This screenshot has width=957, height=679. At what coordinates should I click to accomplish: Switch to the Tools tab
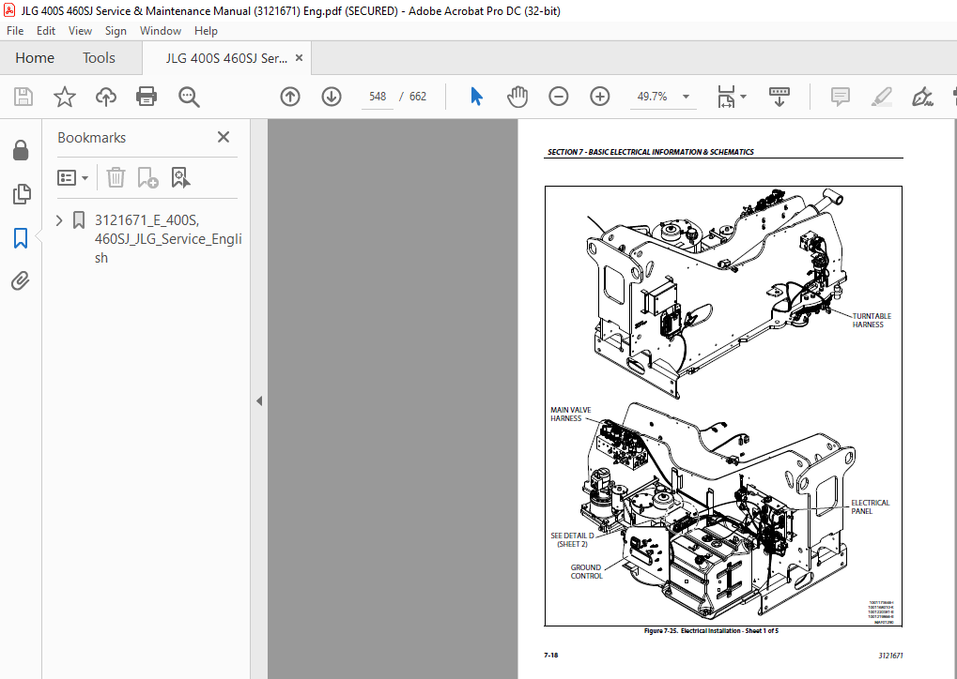(x=99, y=58)
